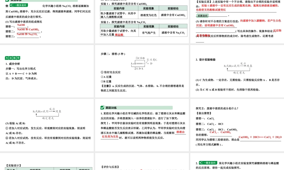Click the red answer '稀盐酸' in the table

pos(119,34)
